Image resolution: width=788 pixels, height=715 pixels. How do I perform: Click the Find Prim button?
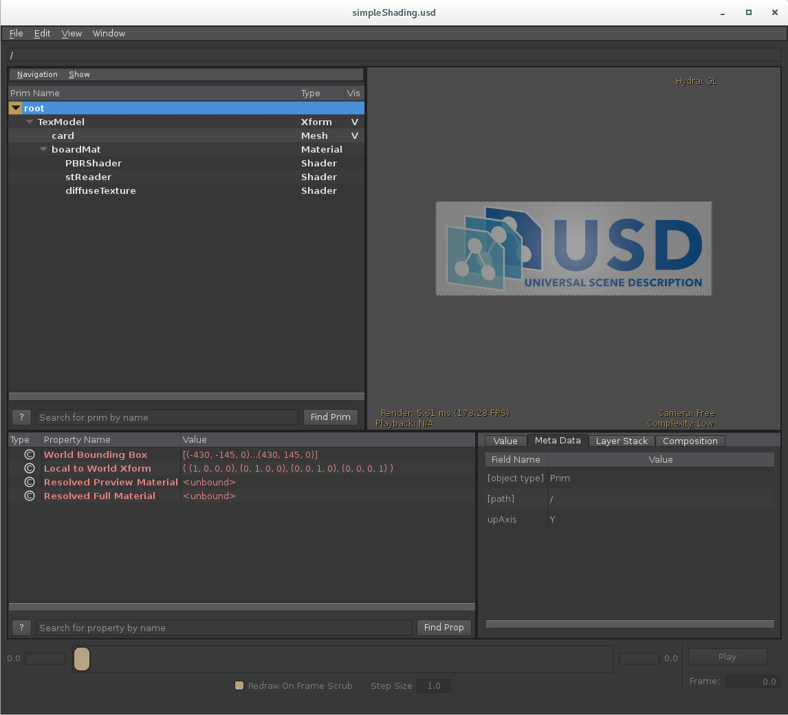pos(330,417)
